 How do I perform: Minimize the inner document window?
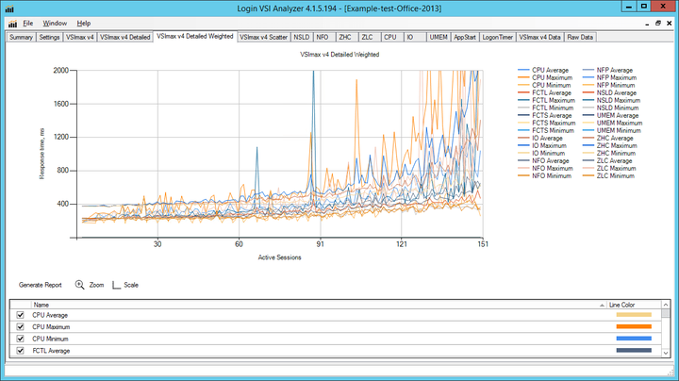pos(646,23)
